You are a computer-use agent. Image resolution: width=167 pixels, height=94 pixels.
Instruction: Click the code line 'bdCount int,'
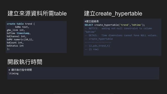coord(15,43)
